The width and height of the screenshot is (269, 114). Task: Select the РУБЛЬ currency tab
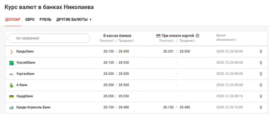[x=45, y=20]
